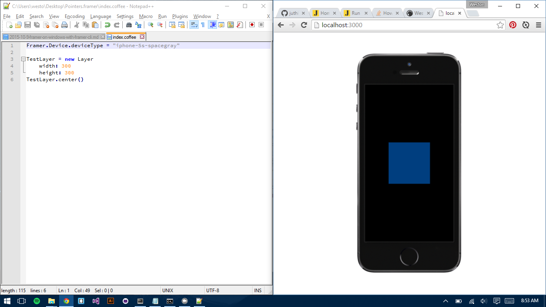Toggle Word Wrap in the toolbar

[194, 25]
